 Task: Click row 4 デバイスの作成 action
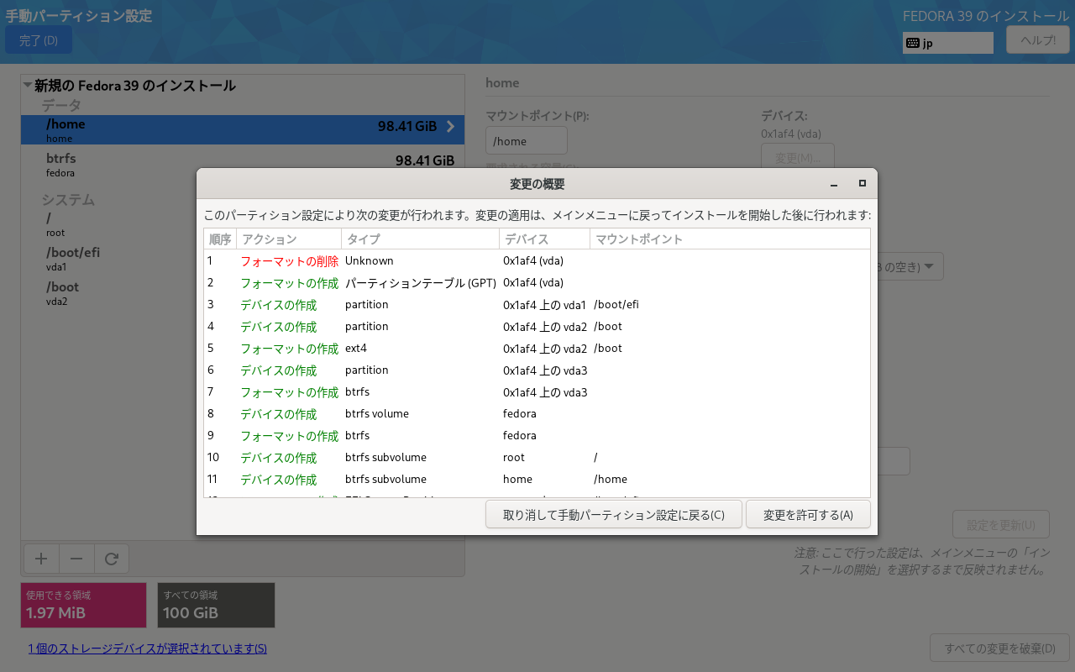coord(279,327)
